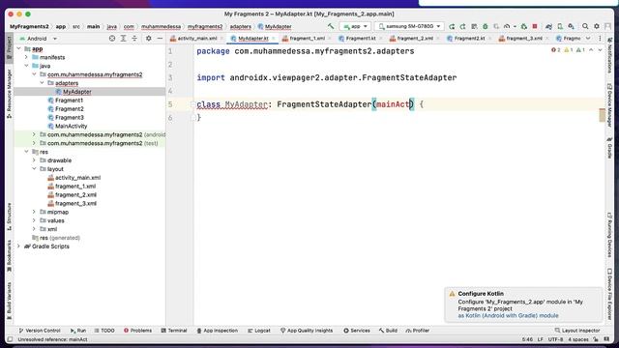Click Expand All icon in Project panel
The width and height of the screenshot is (619, 348).
123,39
